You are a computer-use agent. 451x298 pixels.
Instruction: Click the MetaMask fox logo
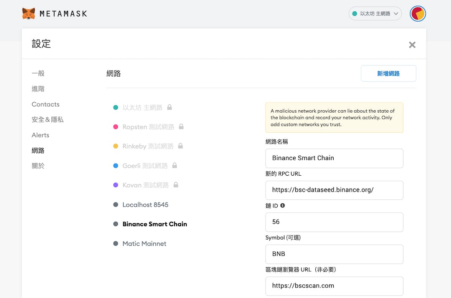28,13
